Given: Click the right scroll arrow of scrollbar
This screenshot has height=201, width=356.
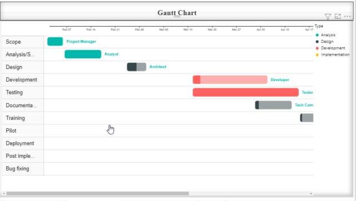Looking at the screenshot, I should [311, 194].
